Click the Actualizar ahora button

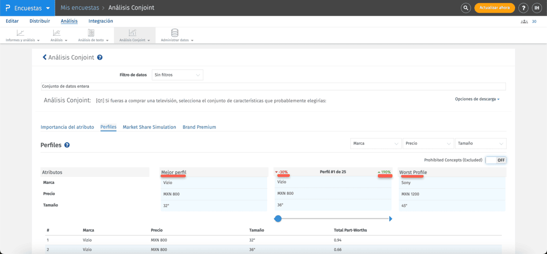tap(495, 8)
